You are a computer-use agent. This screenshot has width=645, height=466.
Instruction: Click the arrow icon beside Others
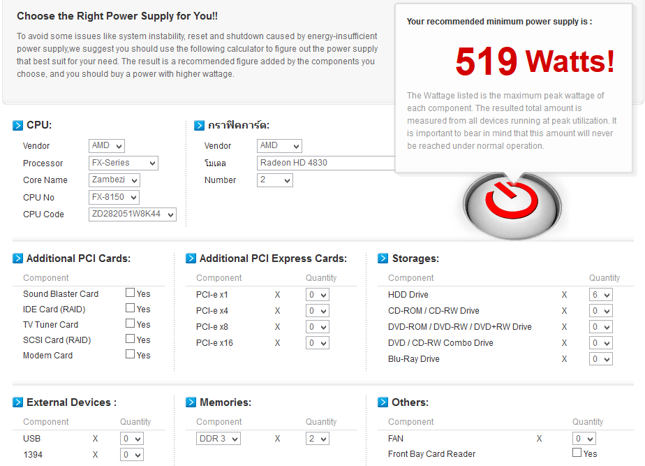point(383,402)
